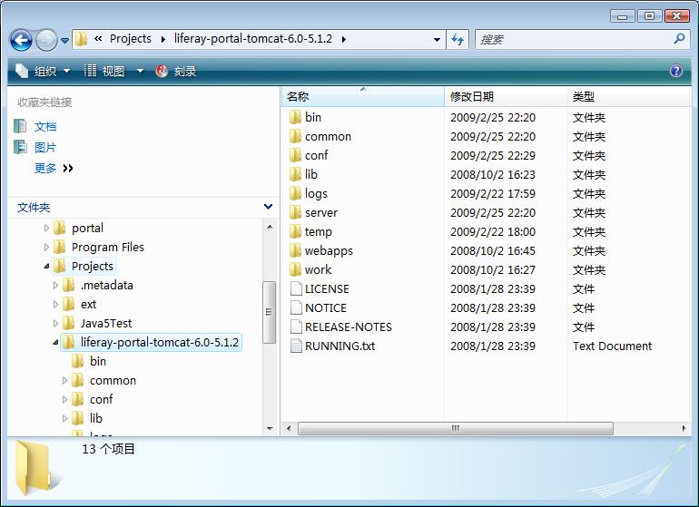Viewport: 699px width, 507px height.
Task: Select the LICENSE file icon
Action: click(296, 288)
